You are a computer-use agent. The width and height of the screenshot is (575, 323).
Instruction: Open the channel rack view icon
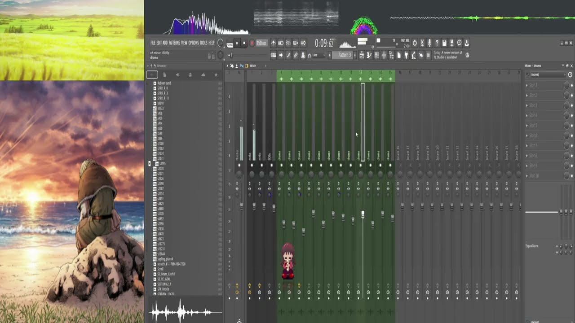376,55
